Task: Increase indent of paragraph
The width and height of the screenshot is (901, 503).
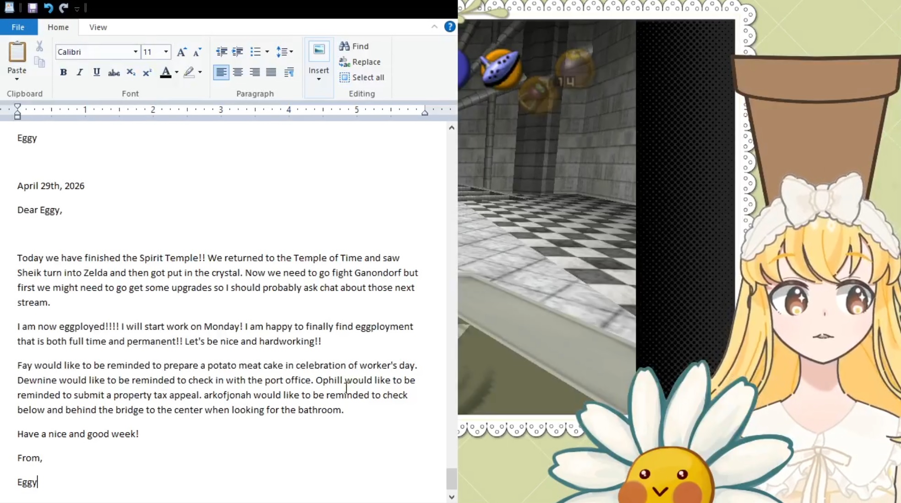Action: pyautogui.click(x=237, y=52)
